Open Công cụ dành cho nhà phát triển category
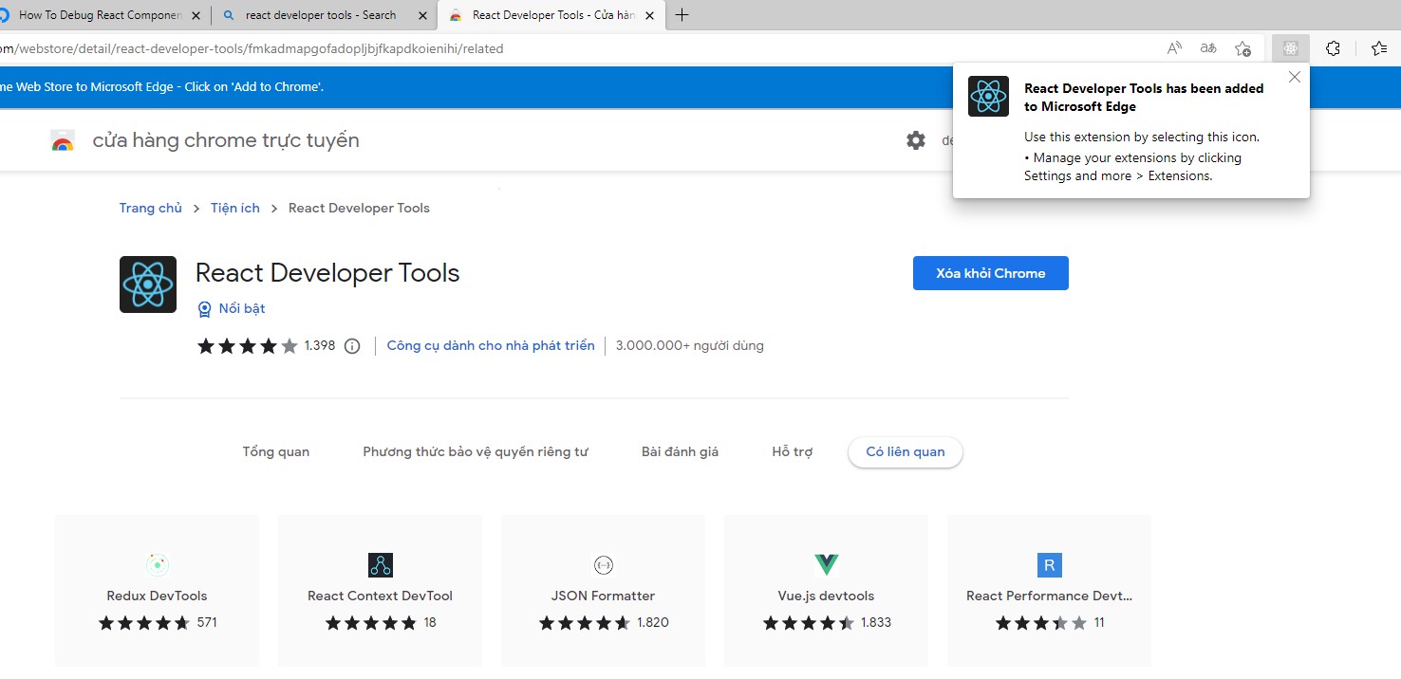 point(491,346)
